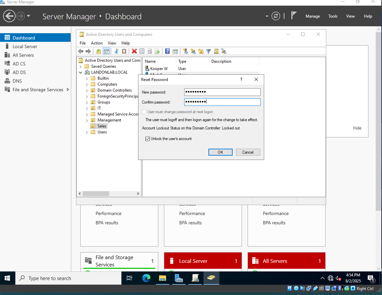382x295 pixels.
Task: Open Server Manager Tools menu
Action: 333,16
